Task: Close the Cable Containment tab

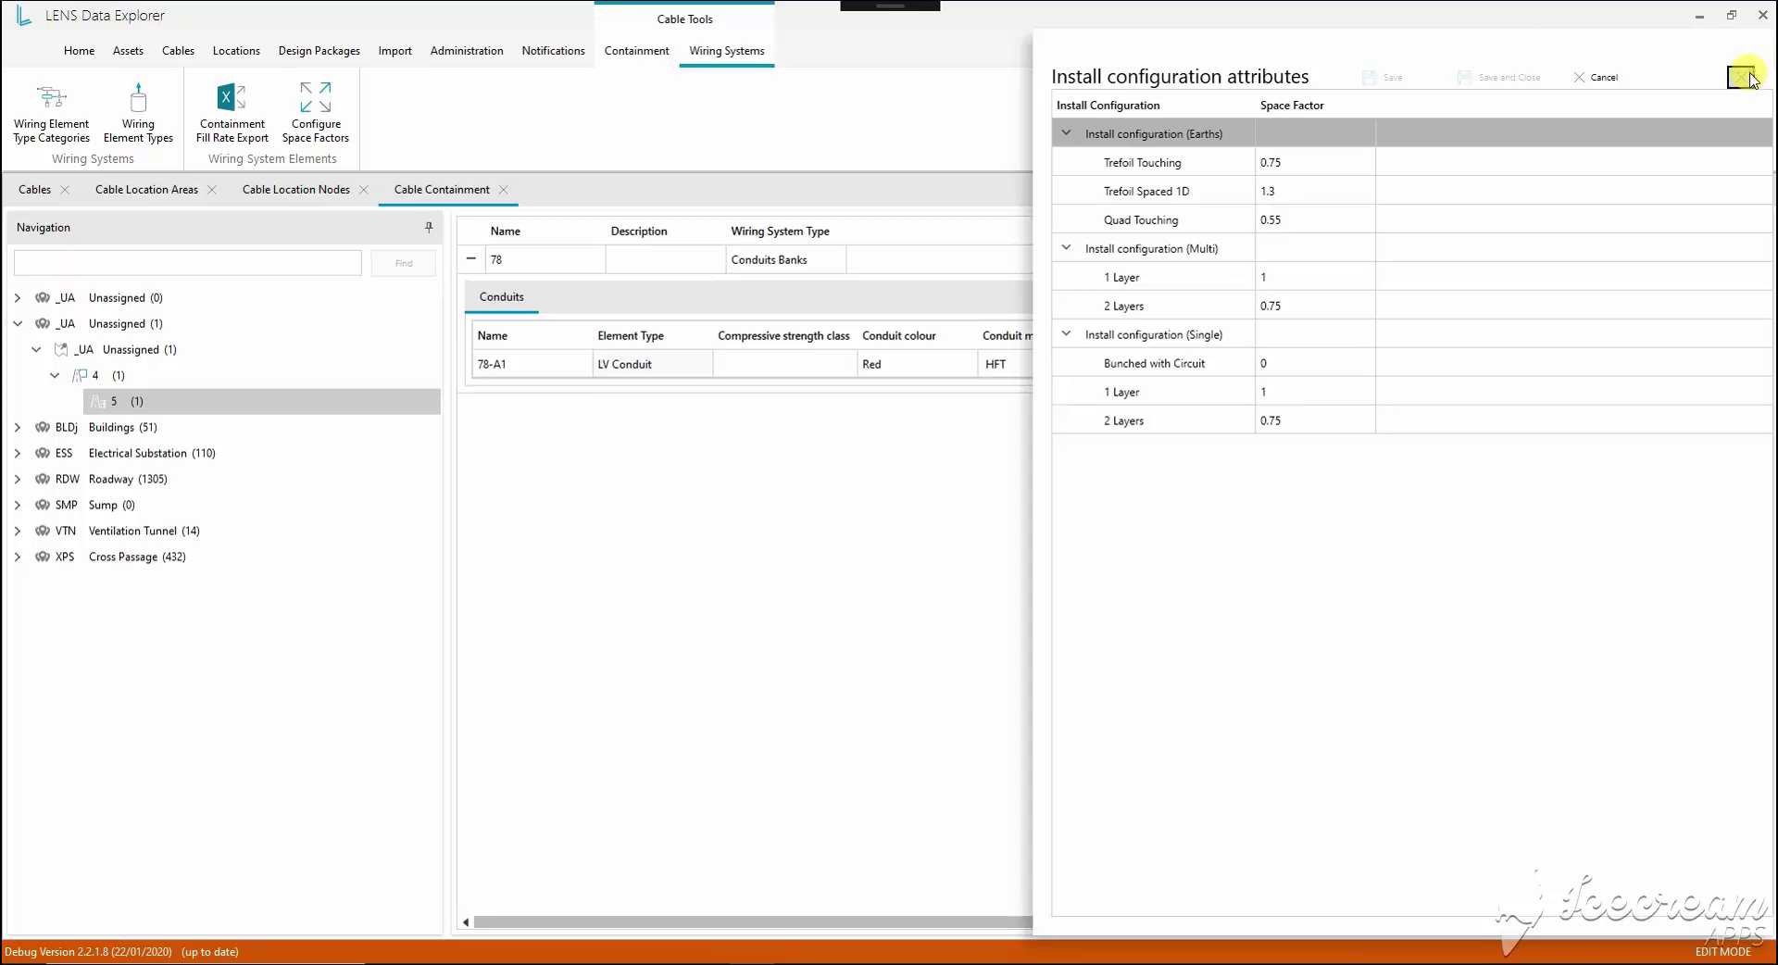Action: click(x=504, y=190)
